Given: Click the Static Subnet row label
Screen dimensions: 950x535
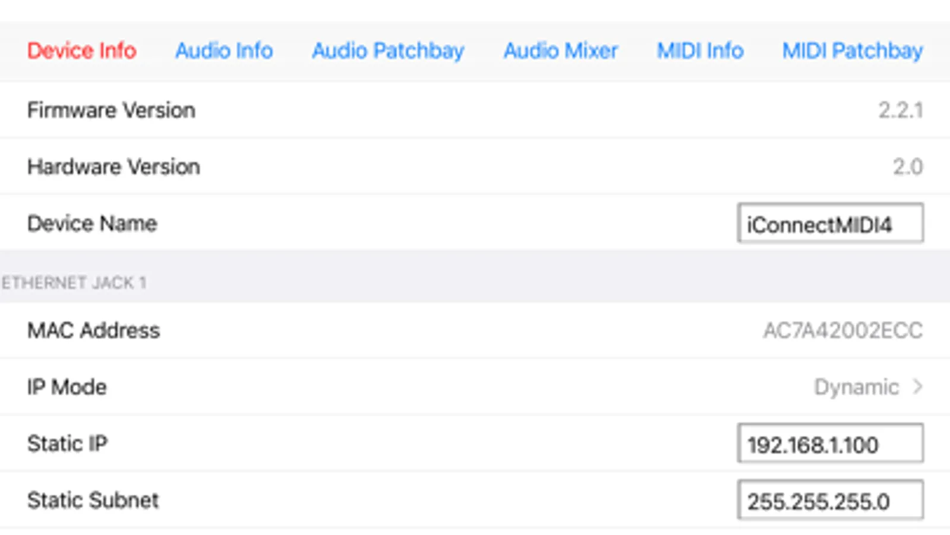Looking at the screenshot, I should (93, 500).
